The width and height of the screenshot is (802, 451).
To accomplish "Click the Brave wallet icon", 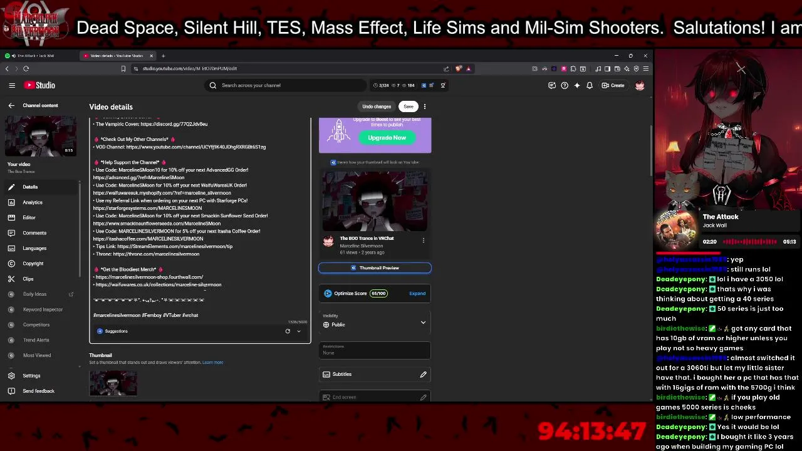I will click(617, 68).
